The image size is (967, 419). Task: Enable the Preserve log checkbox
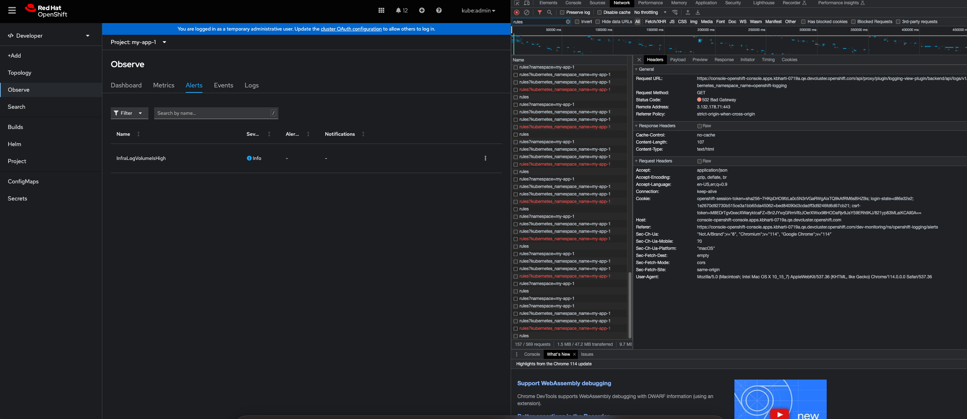click(562, 12)
